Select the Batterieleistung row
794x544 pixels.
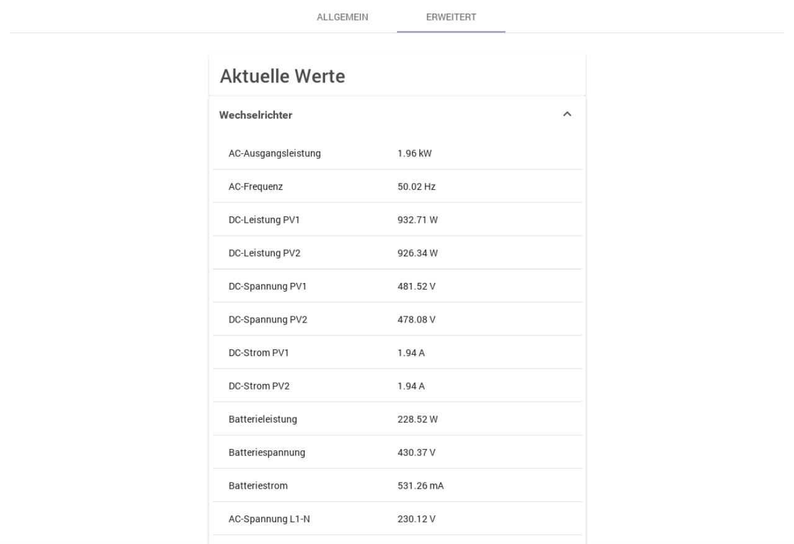pos(397,419)
